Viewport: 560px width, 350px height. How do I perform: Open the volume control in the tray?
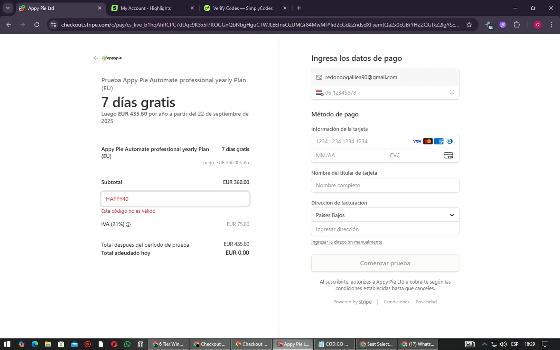(x=503, y=344)
